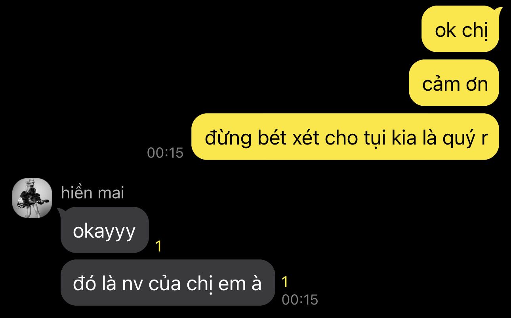The width and height of the screenshot is (511, 318).
Task: Click the word "của" in the gray bubble
Action: [x=164, y=283]
